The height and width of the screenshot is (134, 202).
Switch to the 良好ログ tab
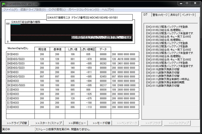175,15
